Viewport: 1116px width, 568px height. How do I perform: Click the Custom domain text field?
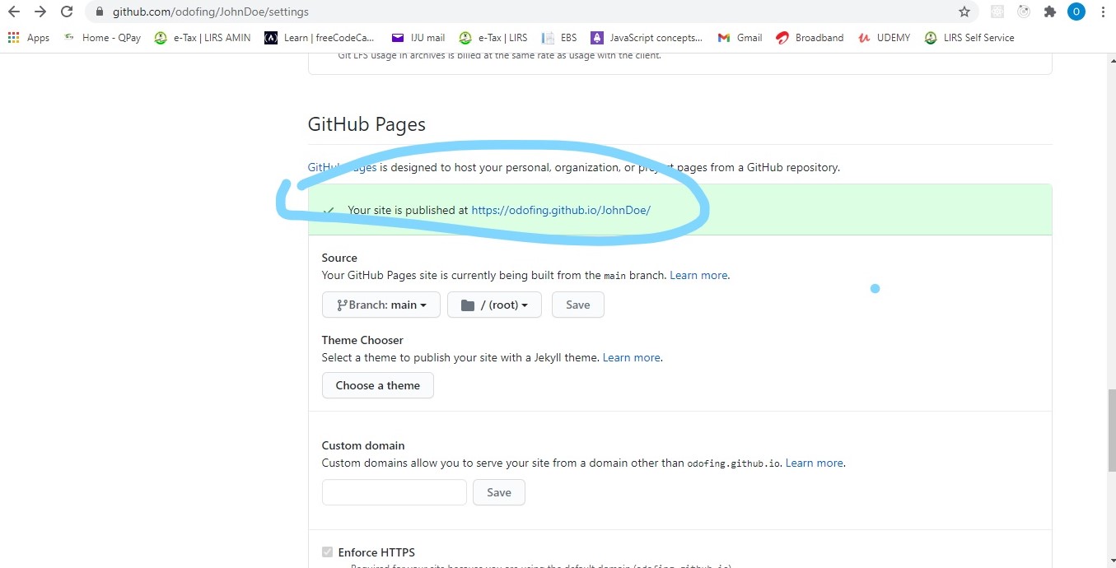(x=395, y=492)
